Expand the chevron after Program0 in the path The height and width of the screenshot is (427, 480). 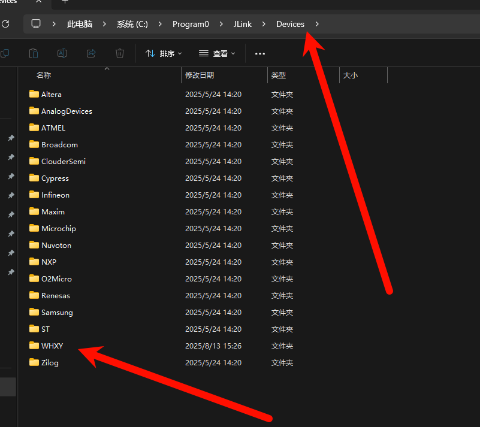click(x=221, y=24)
